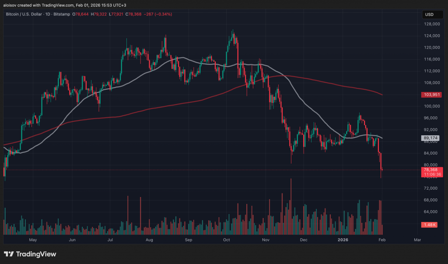Click the red 103,951 moving average label
This screenshot has height=264, width=448.
point(429,95)
